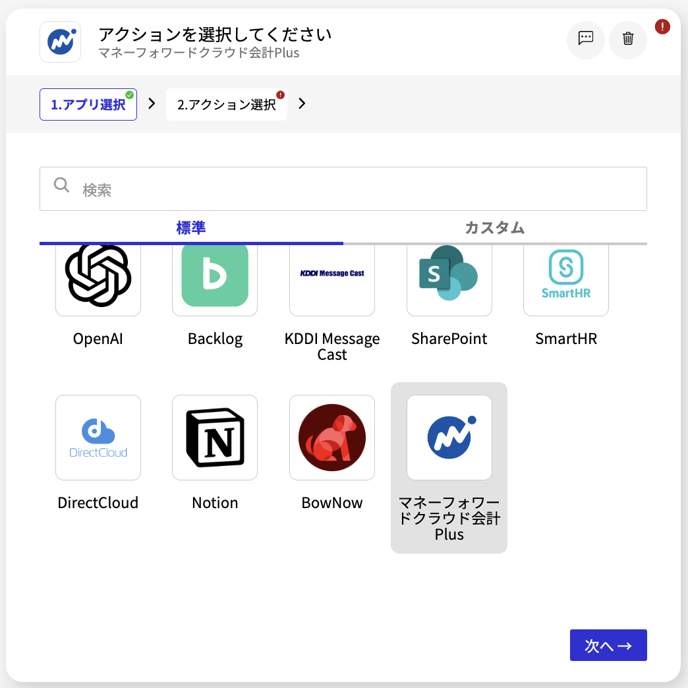
Task: Click the OpenAI label text
Action: pyautogui.click(x=98, y=339)
